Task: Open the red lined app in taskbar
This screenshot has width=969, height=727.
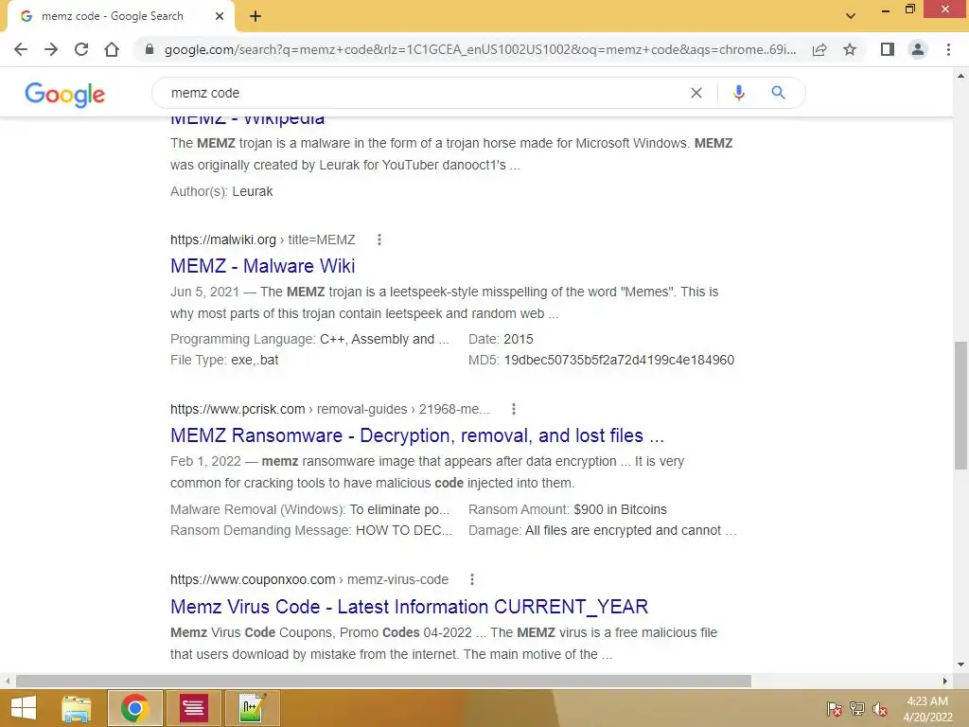Action: [x=193, y=708]
